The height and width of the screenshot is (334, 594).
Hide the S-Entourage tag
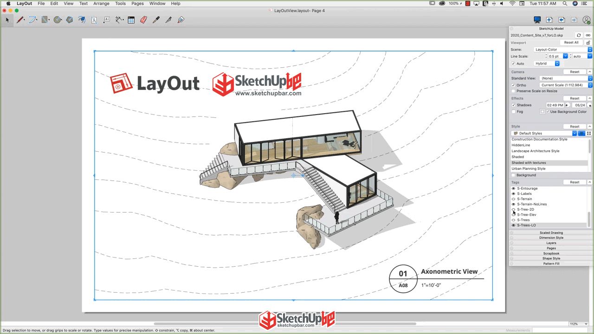(513, 188)
